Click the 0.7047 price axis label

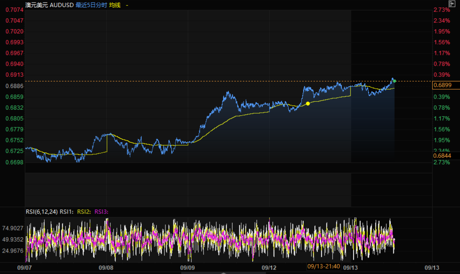click(14, 21)
